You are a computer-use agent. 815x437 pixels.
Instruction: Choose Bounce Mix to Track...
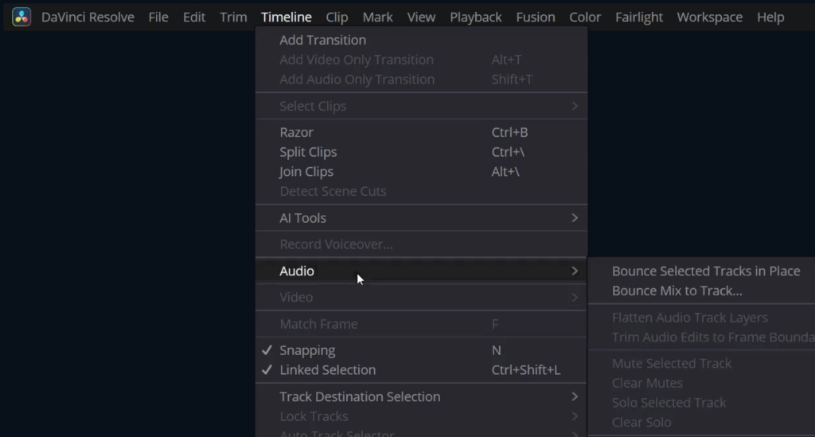click(x=702, y=291)
